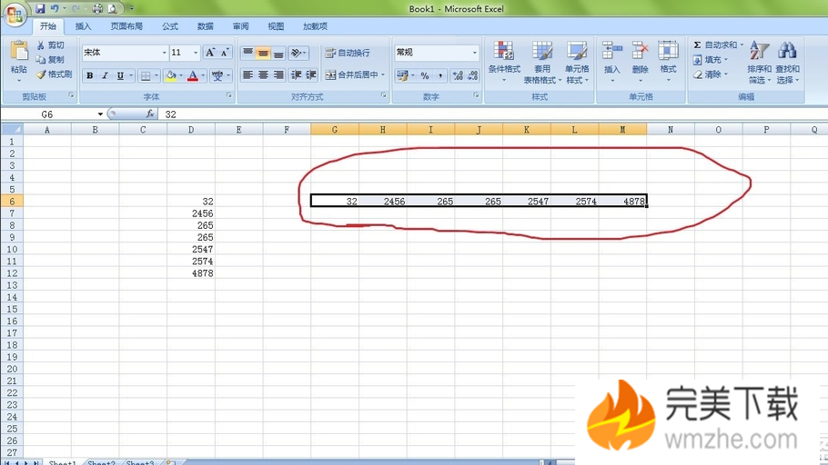
Task: Open Format (格式) cells menu
Action: [668, 62]
